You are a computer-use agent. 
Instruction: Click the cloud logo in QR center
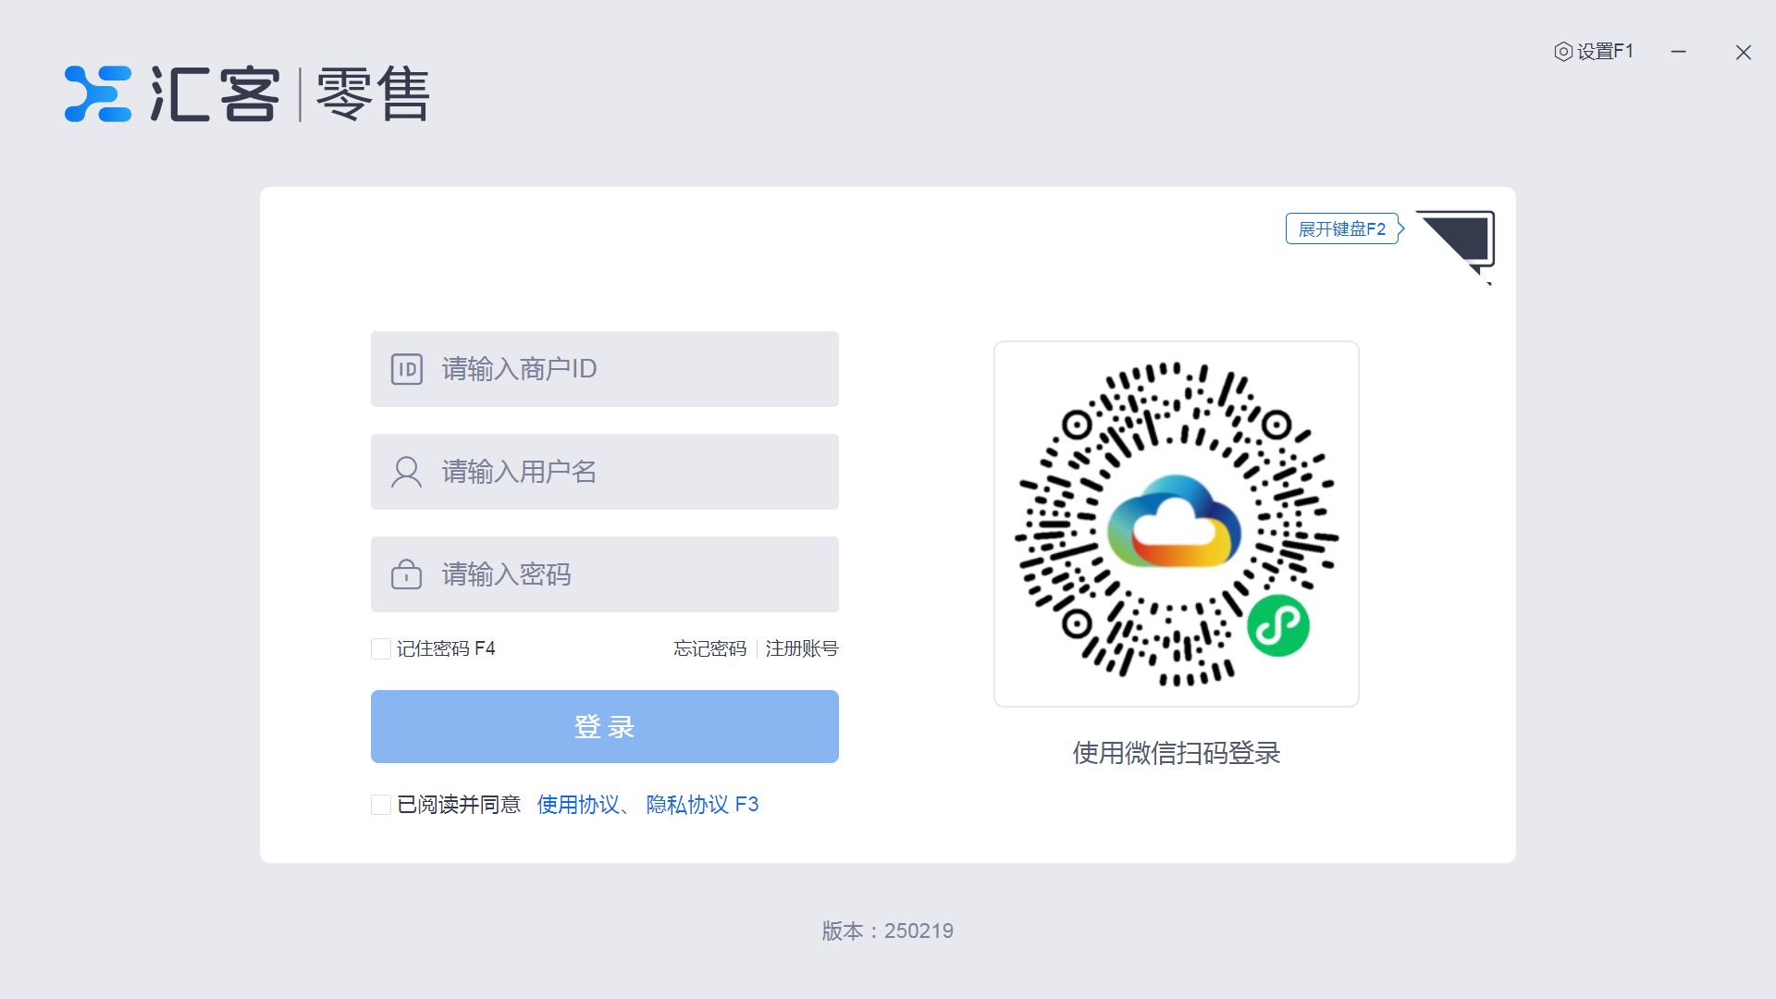[1175, 523]
